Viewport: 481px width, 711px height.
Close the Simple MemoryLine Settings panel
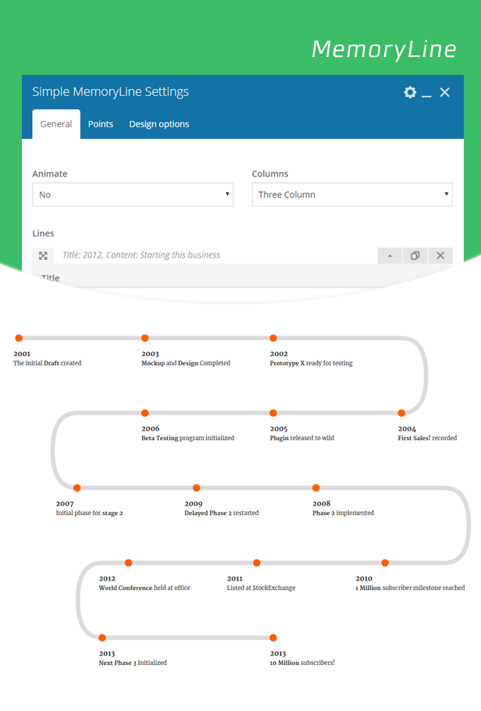click(x=445, y=92)
